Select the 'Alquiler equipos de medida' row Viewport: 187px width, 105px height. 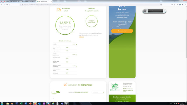click(x=65, y=70)
